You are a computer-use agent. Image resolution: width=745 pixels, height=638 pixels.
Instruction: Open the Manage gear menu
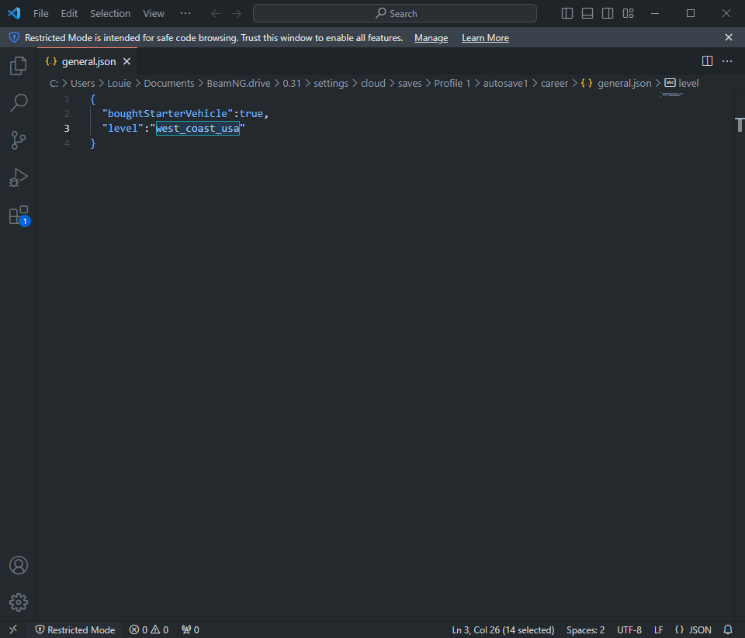click(x=18, y=602)
